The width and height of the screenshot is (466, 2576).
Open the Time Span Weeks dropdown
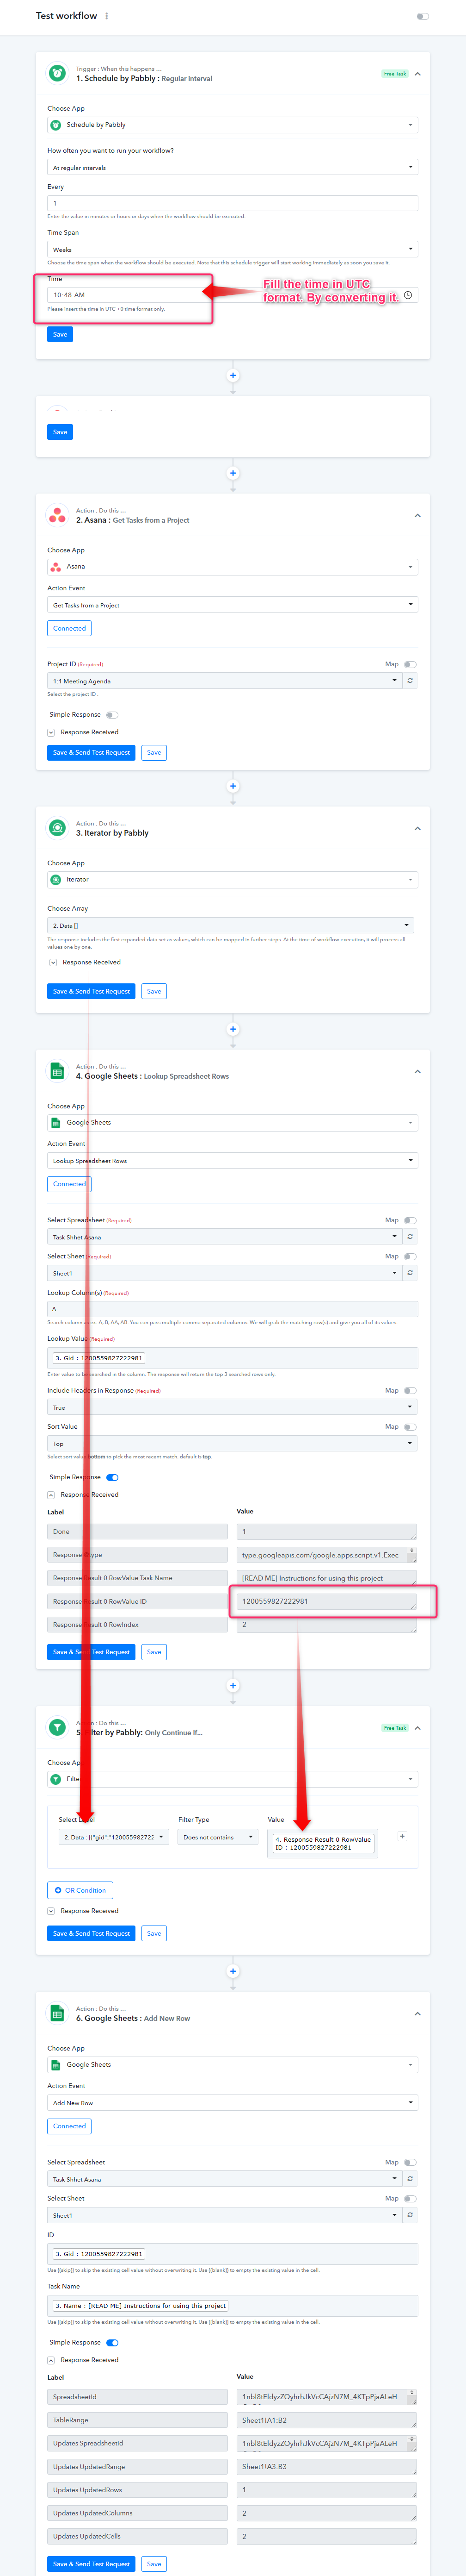coord(233,249)
